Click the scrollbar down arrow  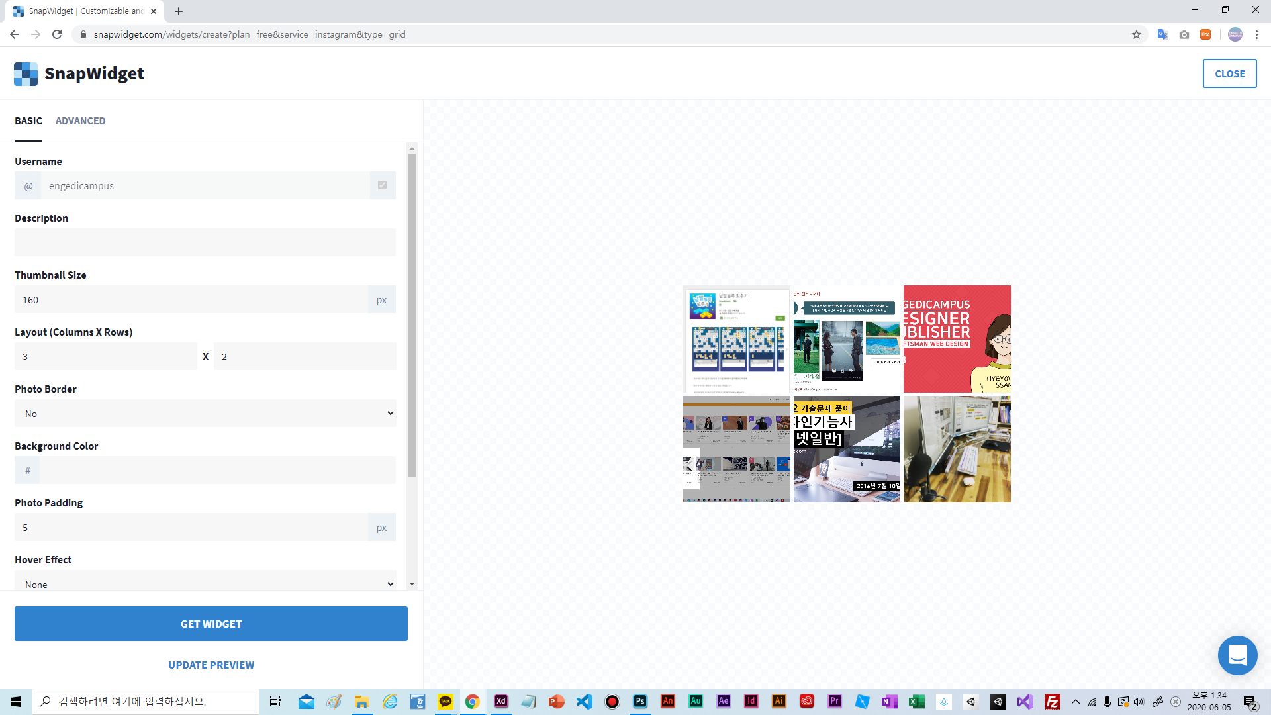(412, 584)
